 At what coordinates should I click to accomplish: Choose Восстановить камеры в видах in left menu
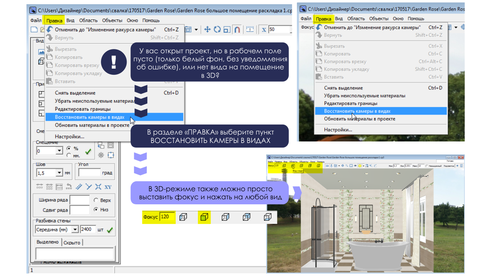click(x=114, y=117)
